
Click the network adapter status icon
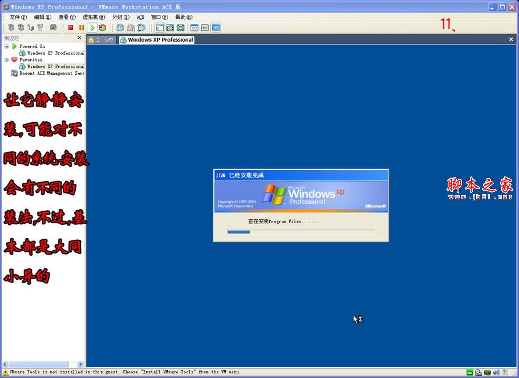tap(487, 373)
